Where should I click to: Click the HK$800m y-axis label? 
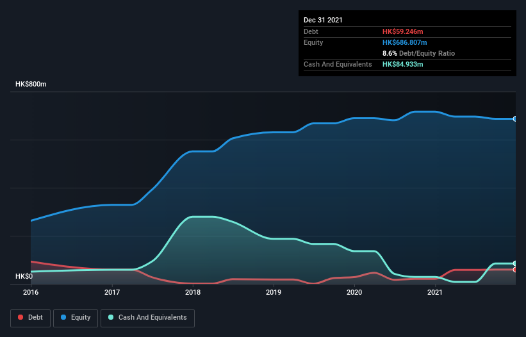coord(31,84)
